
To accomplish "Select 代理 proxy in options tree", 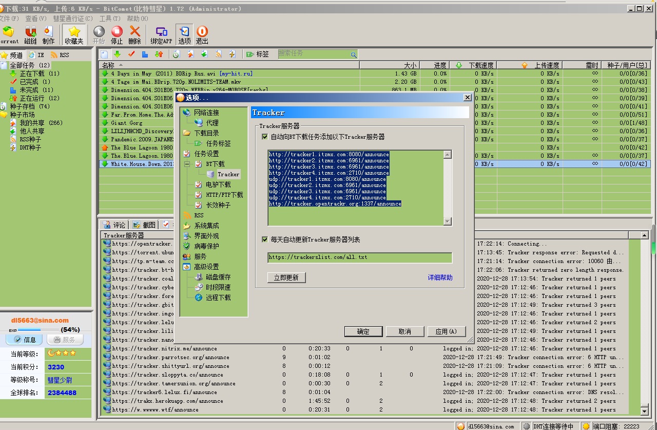I will pos(212,123).
